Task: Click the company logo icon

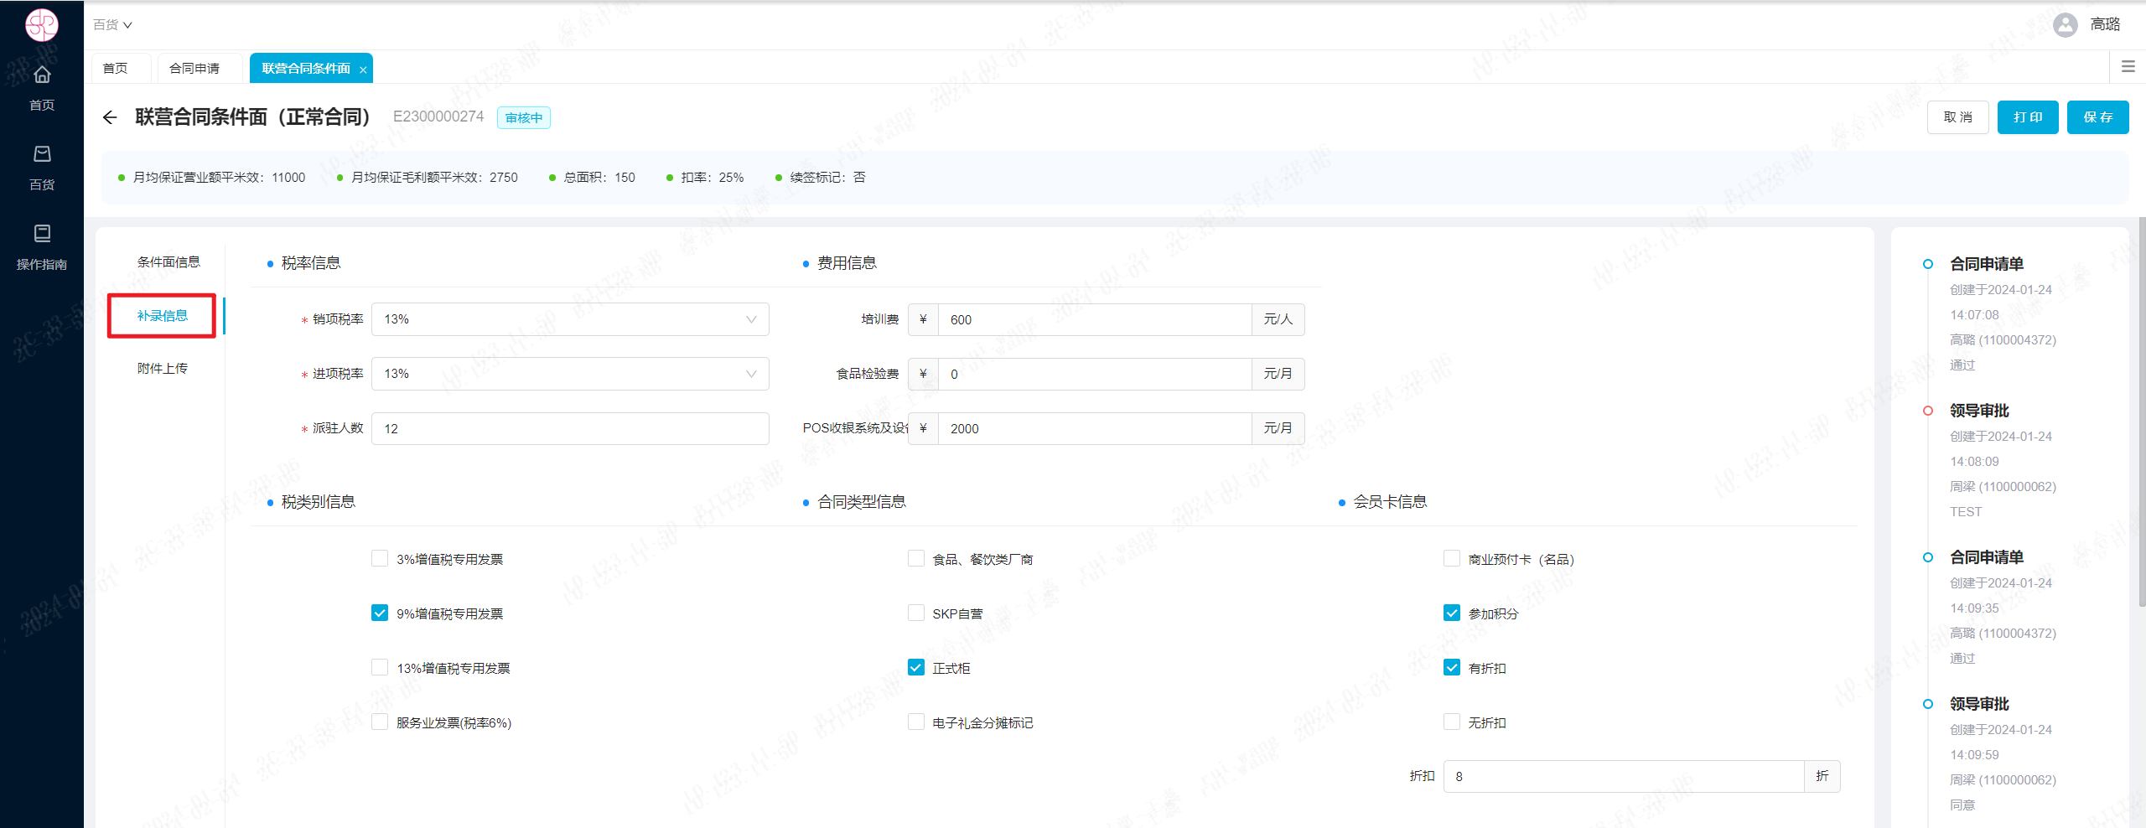Action: click(x=41, y=25)
